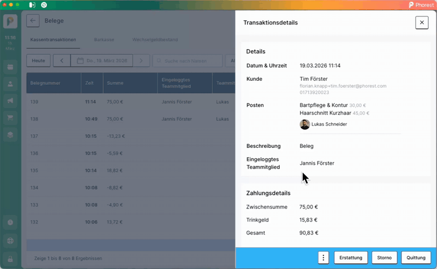Open the date picker Do., 19. März 2026
This screenshot has height=269, width=437.
(102, 61)
